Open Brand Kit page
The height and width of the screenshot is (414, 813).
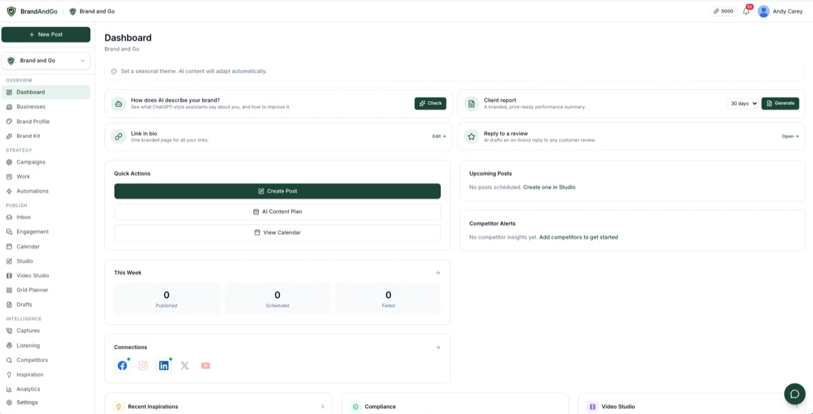[46, 136]
